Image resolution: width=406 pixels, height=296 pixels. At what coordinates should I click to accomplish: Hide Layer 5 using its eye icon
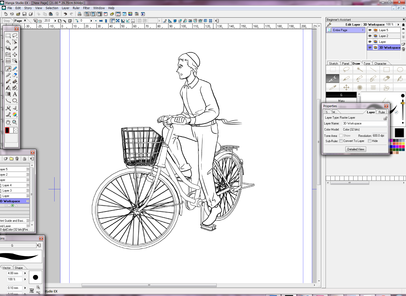(370, 30)
